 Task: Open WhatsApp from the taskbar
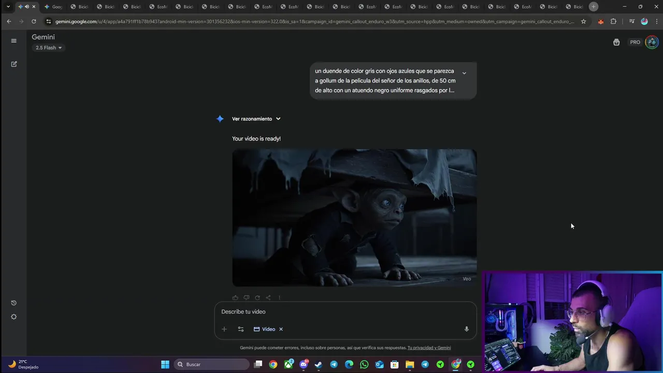click(364, 365)
